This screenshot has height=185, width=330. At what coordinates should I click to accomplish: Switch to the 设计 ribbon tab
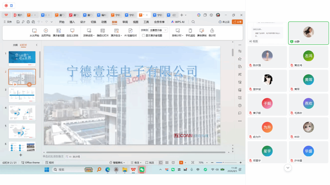(83, 22)
